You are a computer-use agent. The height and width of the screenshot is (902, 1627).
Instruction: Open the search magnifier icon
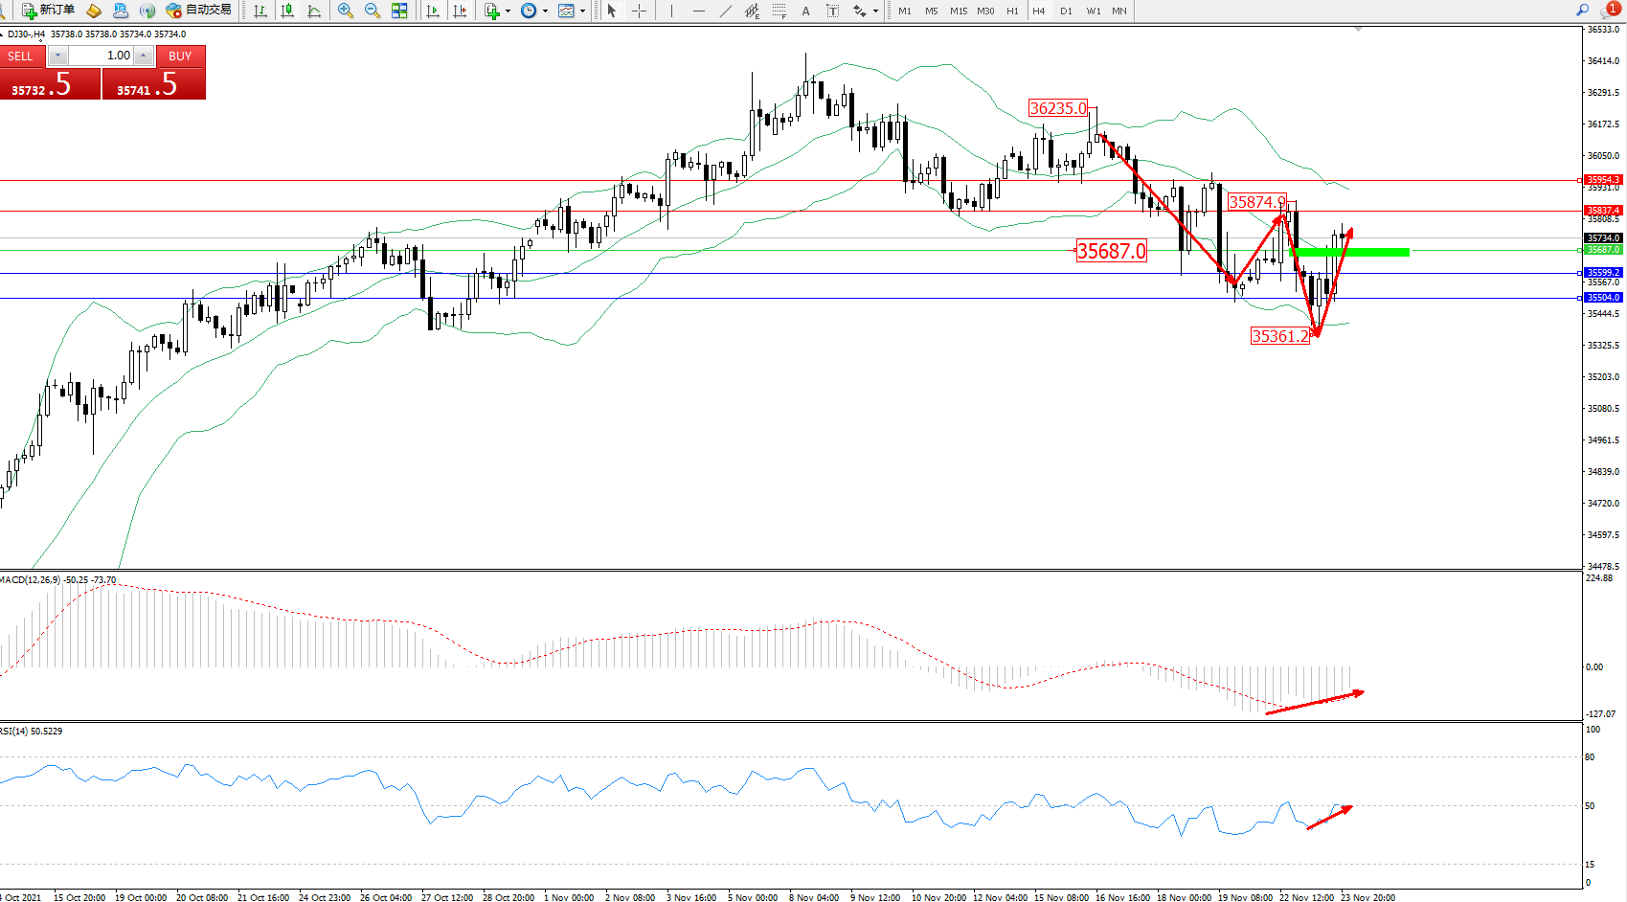(1582, 11)
